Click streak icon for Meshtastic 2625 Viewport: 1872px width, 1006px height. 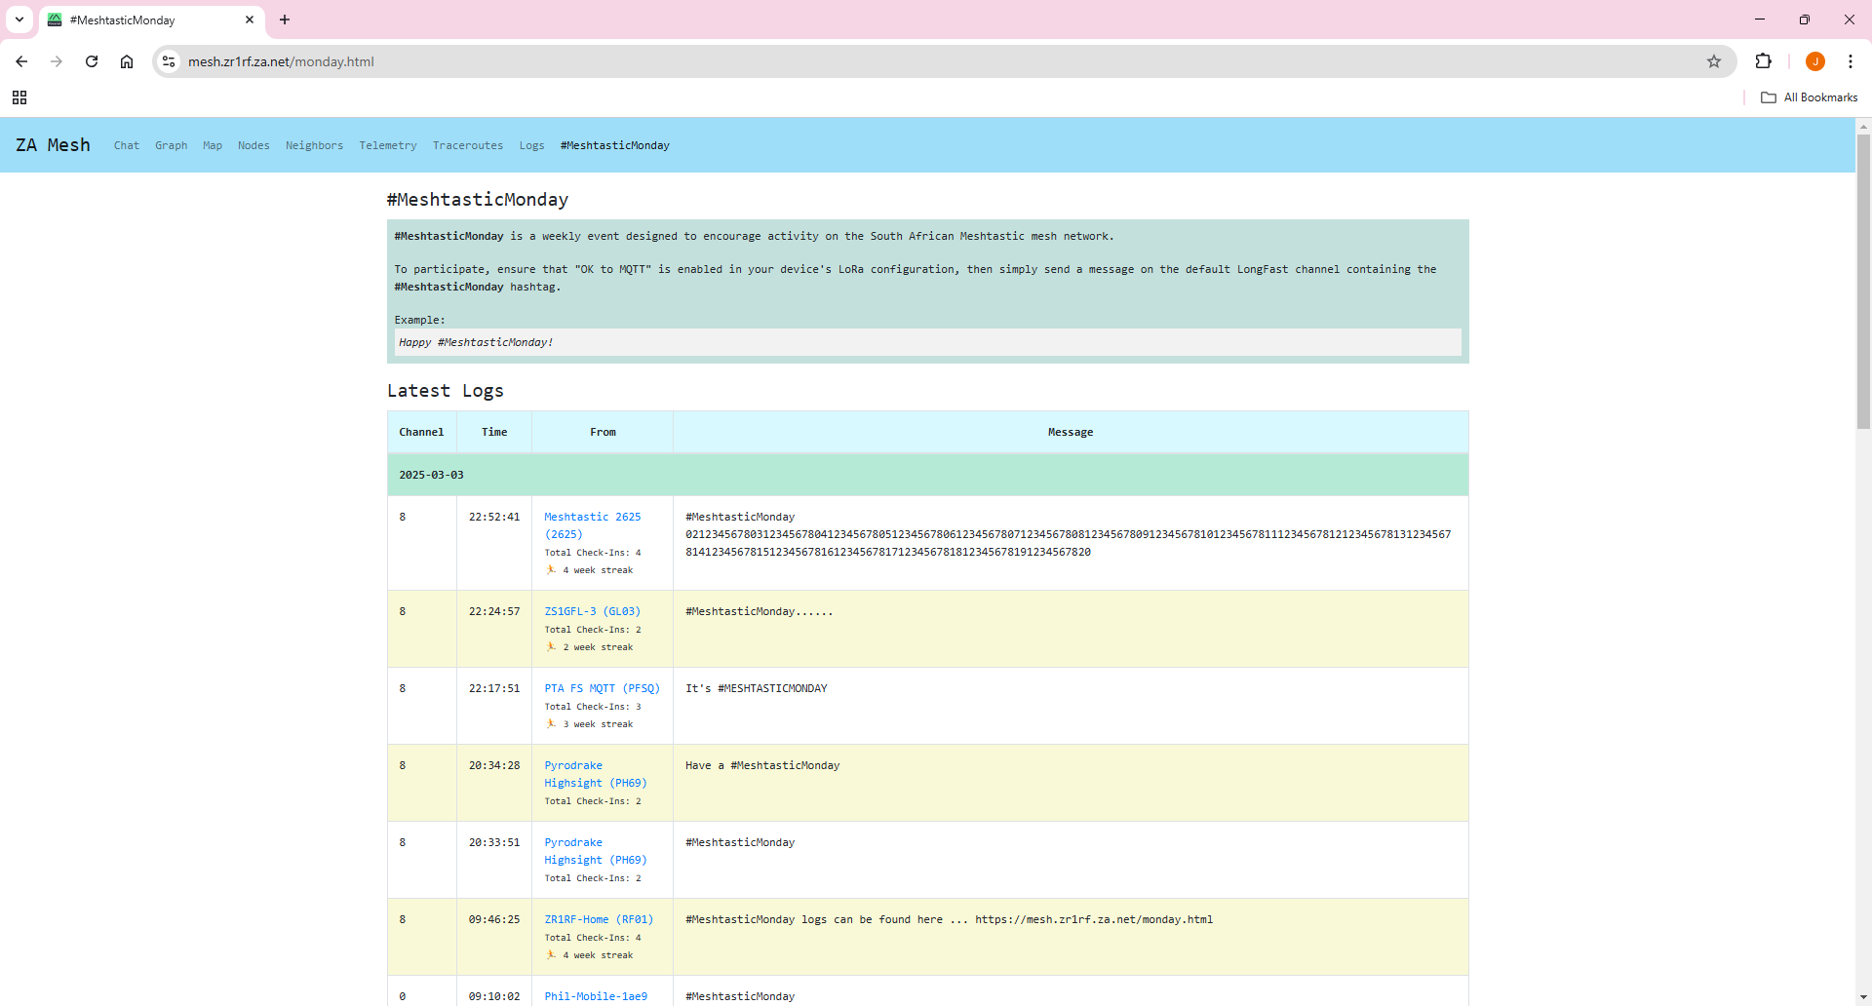[552, 570]
